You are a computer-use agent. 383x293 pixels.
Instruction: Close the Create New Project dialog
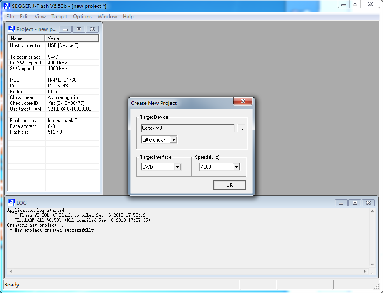coord(243,101)
